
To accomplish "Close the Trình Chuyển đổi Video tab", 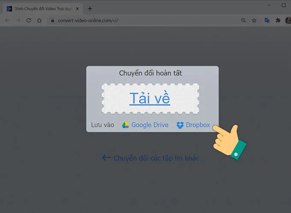I will pos(77,9).
